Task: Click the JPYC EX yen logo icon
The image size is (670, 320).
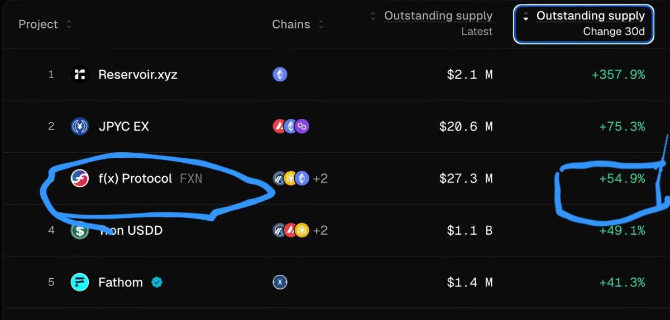Action: 80,127
